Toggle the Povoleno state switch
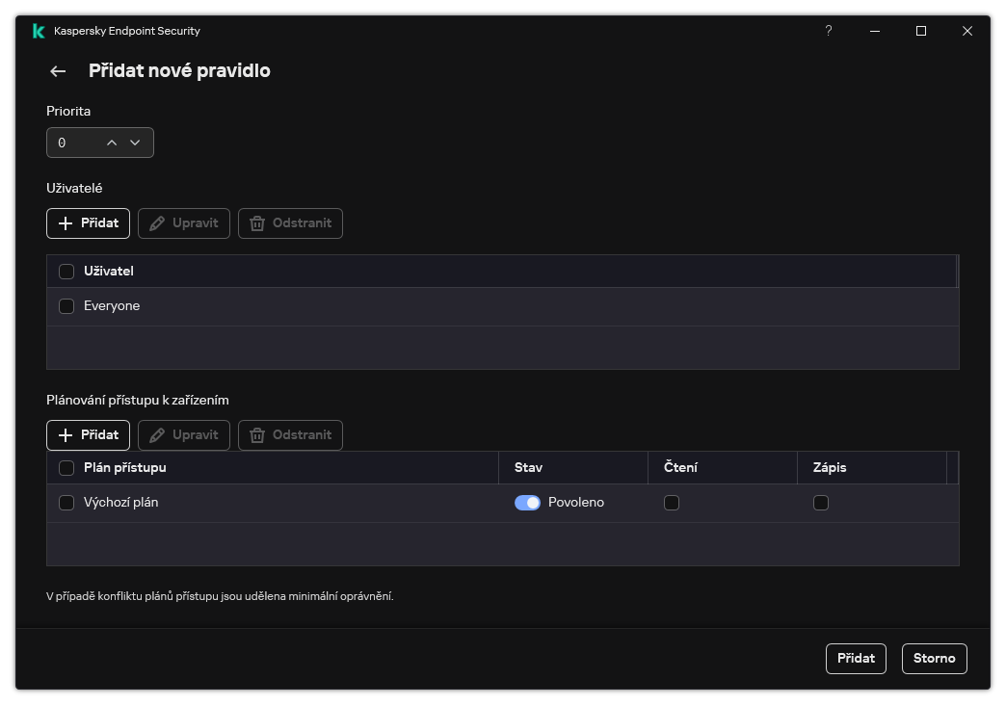Image resolution: width=1006 pixels, height=705 pixels. click(x=527, y=503)
